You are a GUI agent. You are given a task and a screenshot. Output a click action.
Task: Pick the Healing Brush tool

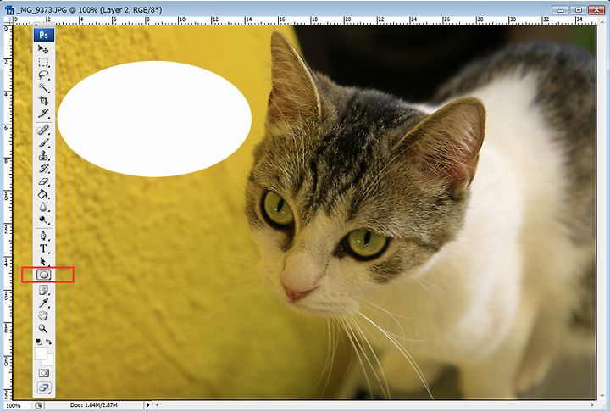43,130
